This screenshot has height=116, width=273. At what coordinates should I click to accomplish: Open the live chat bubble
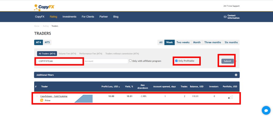pos(266,110)
